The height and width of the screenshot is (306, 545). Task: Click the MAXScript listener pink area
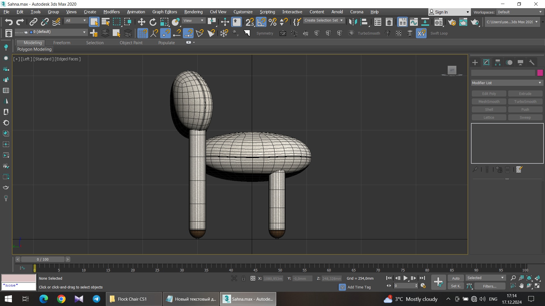pos(19,278)
